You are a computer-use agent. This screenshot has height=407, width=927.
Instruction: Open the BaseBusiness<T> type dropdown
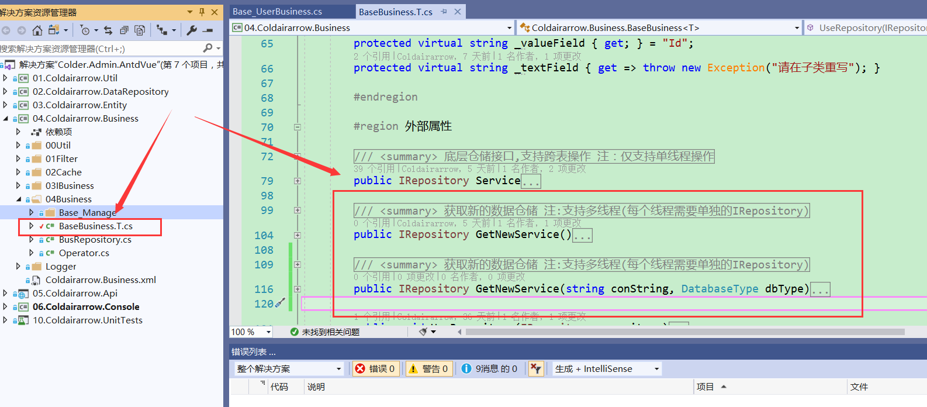click(797, 27)
